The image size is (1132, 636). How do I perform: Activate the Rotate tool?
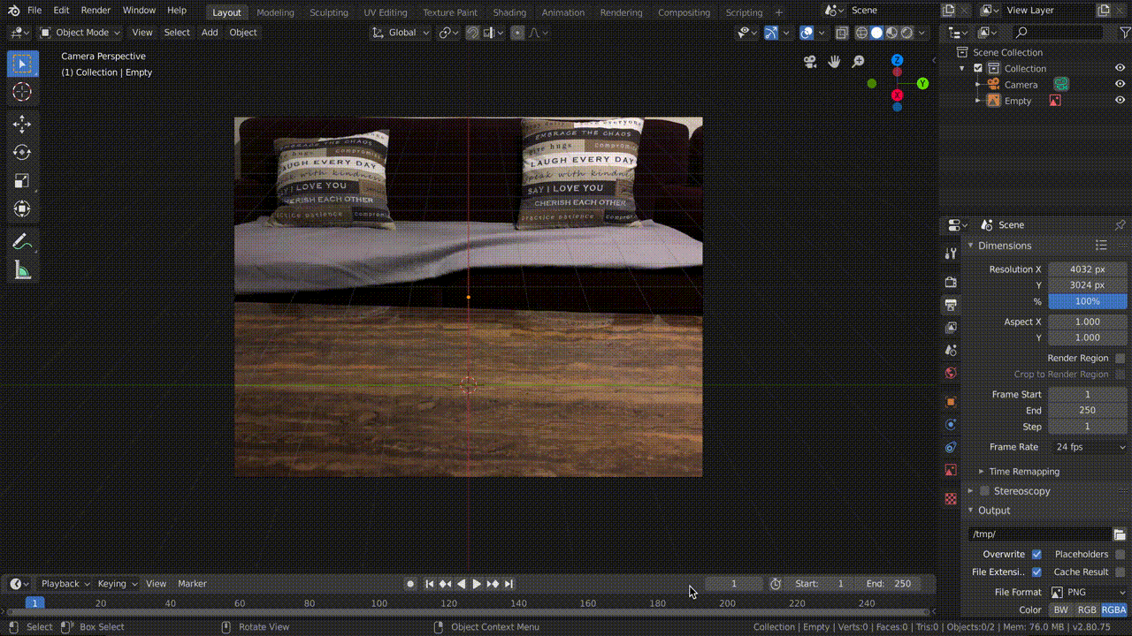click(22, 153)
